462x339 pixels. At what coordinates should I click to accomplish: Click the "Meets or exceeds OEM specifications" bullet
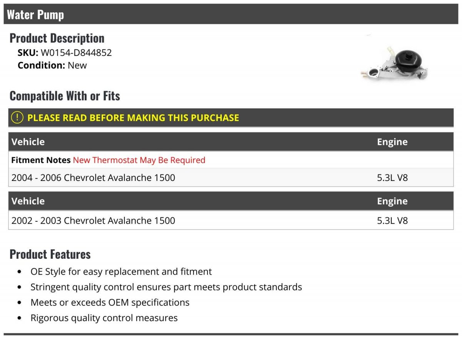pyautogui.click(x=110, y=302)
